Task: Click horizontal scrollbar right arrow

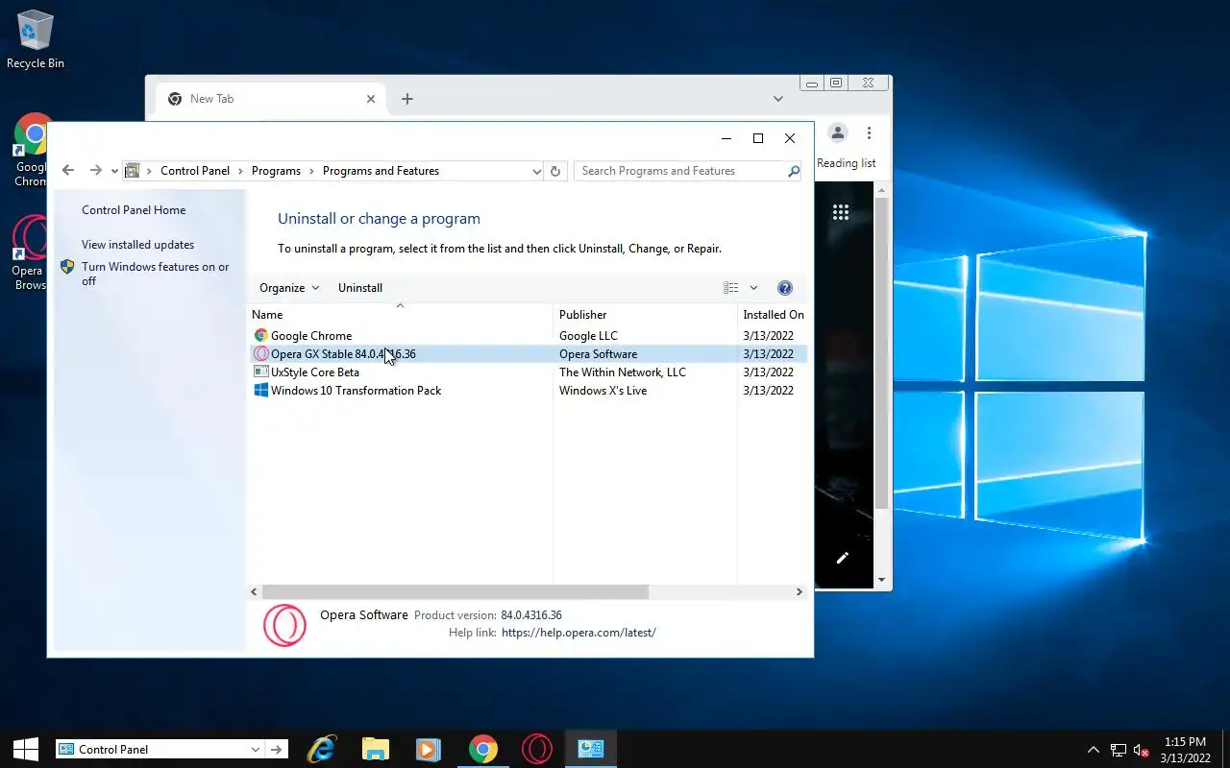Action: click(x=799, y=592)
